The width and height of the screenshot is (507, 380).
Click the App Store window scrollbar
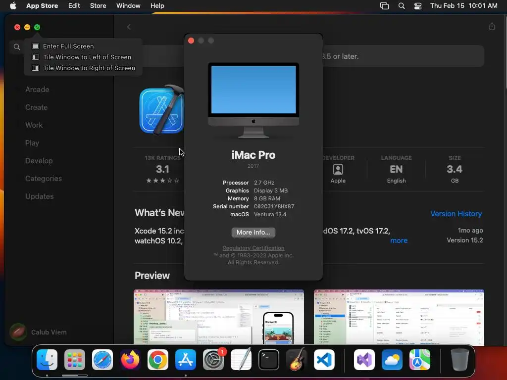[505, 51]
